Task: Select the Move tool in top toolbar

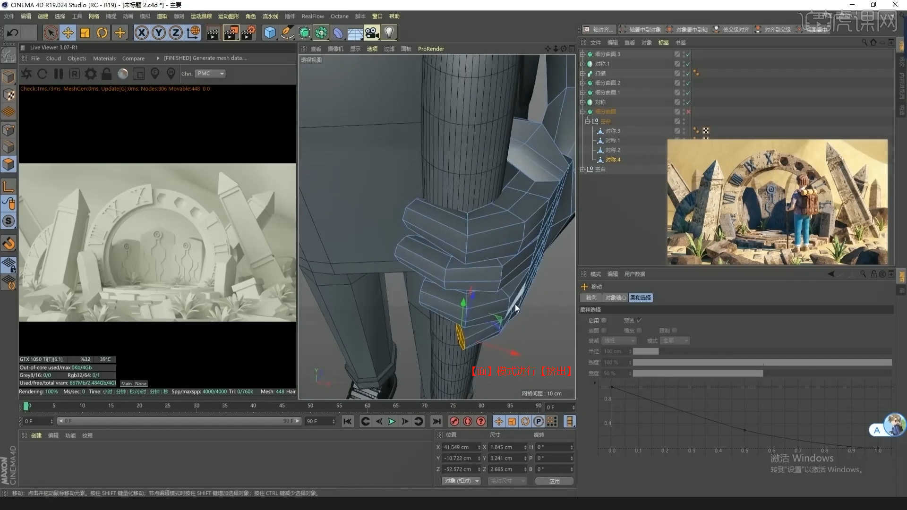Action: pyautogui.click(x=68, y=33)
